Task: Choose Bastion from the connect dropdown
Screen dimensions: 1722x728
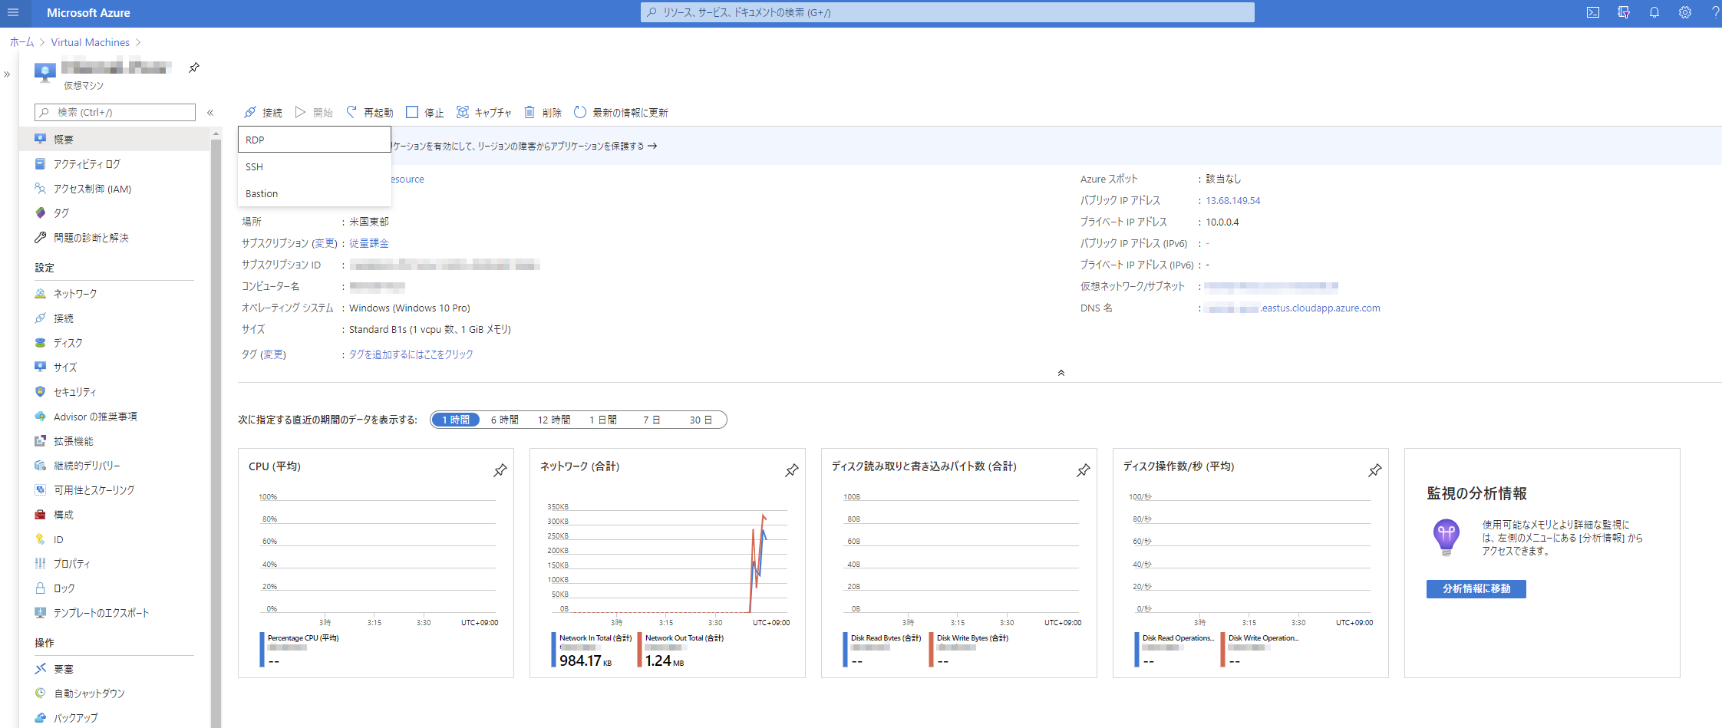Action: coord(315,193)
